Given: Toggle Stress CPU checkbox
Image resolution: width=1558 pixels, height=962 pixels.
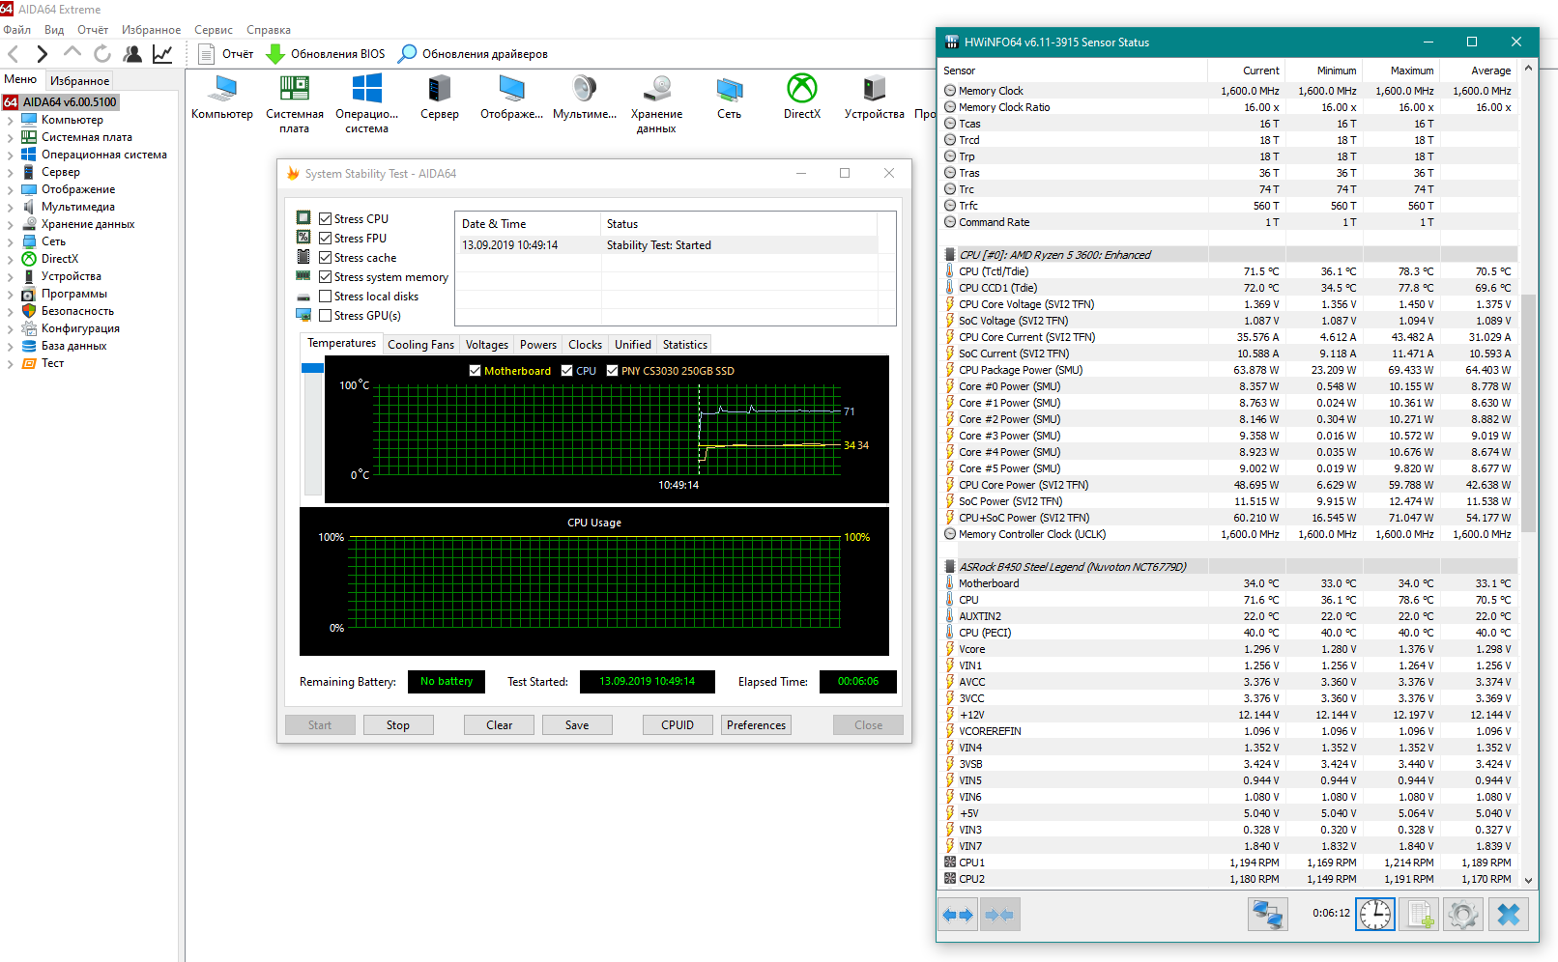Looking at the screenshot, I should coord(326,219).
